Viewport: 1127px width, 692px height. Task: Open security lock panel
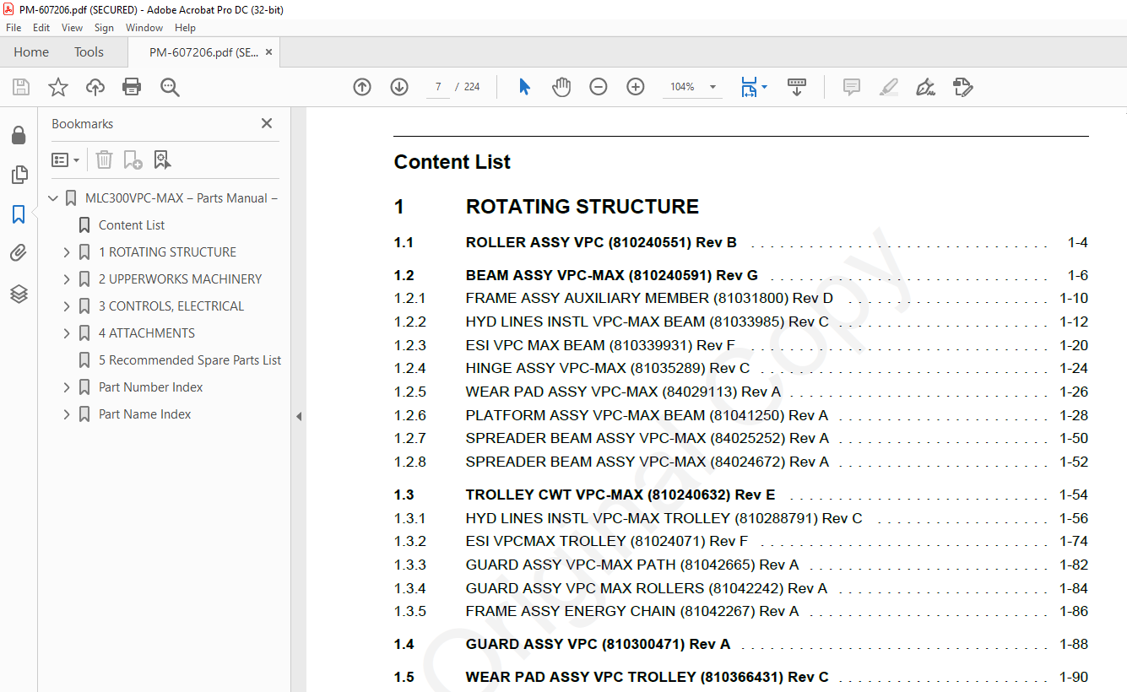(x=19, y=135)
